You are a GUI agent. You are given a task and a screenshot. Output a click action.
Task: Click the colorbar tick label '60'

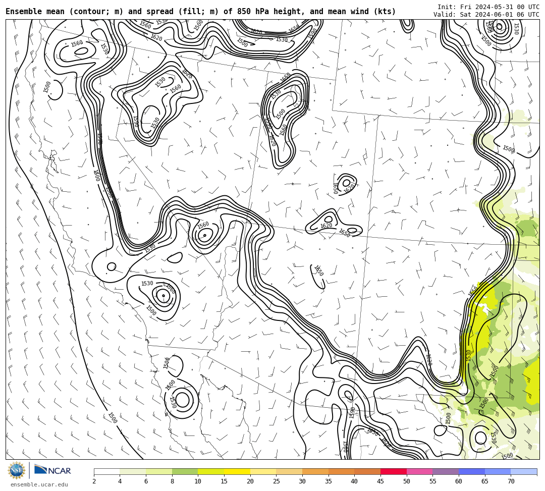(x=459, y=481)
